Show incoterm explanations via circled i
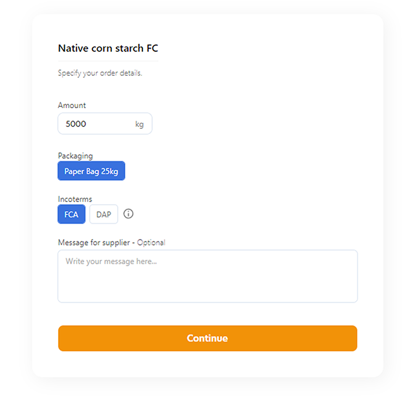The width and height of the screenshot is (415, 410). click(x=128, y=214)
